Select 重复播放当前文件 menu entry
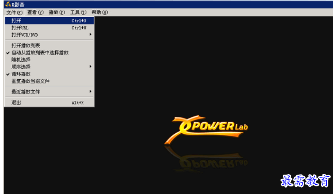The image size is (333, 194). [x=49, y=81]
